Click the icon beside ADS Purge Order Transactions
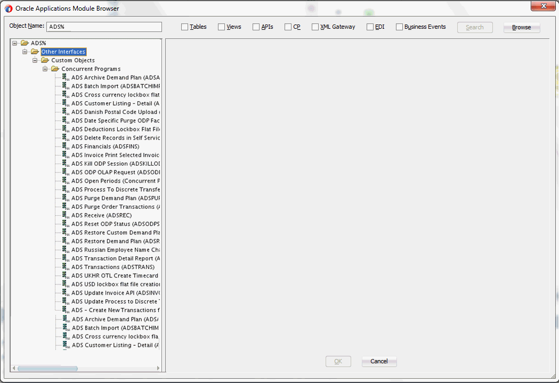This screenshot has width=559, height=383. [66, 207]
